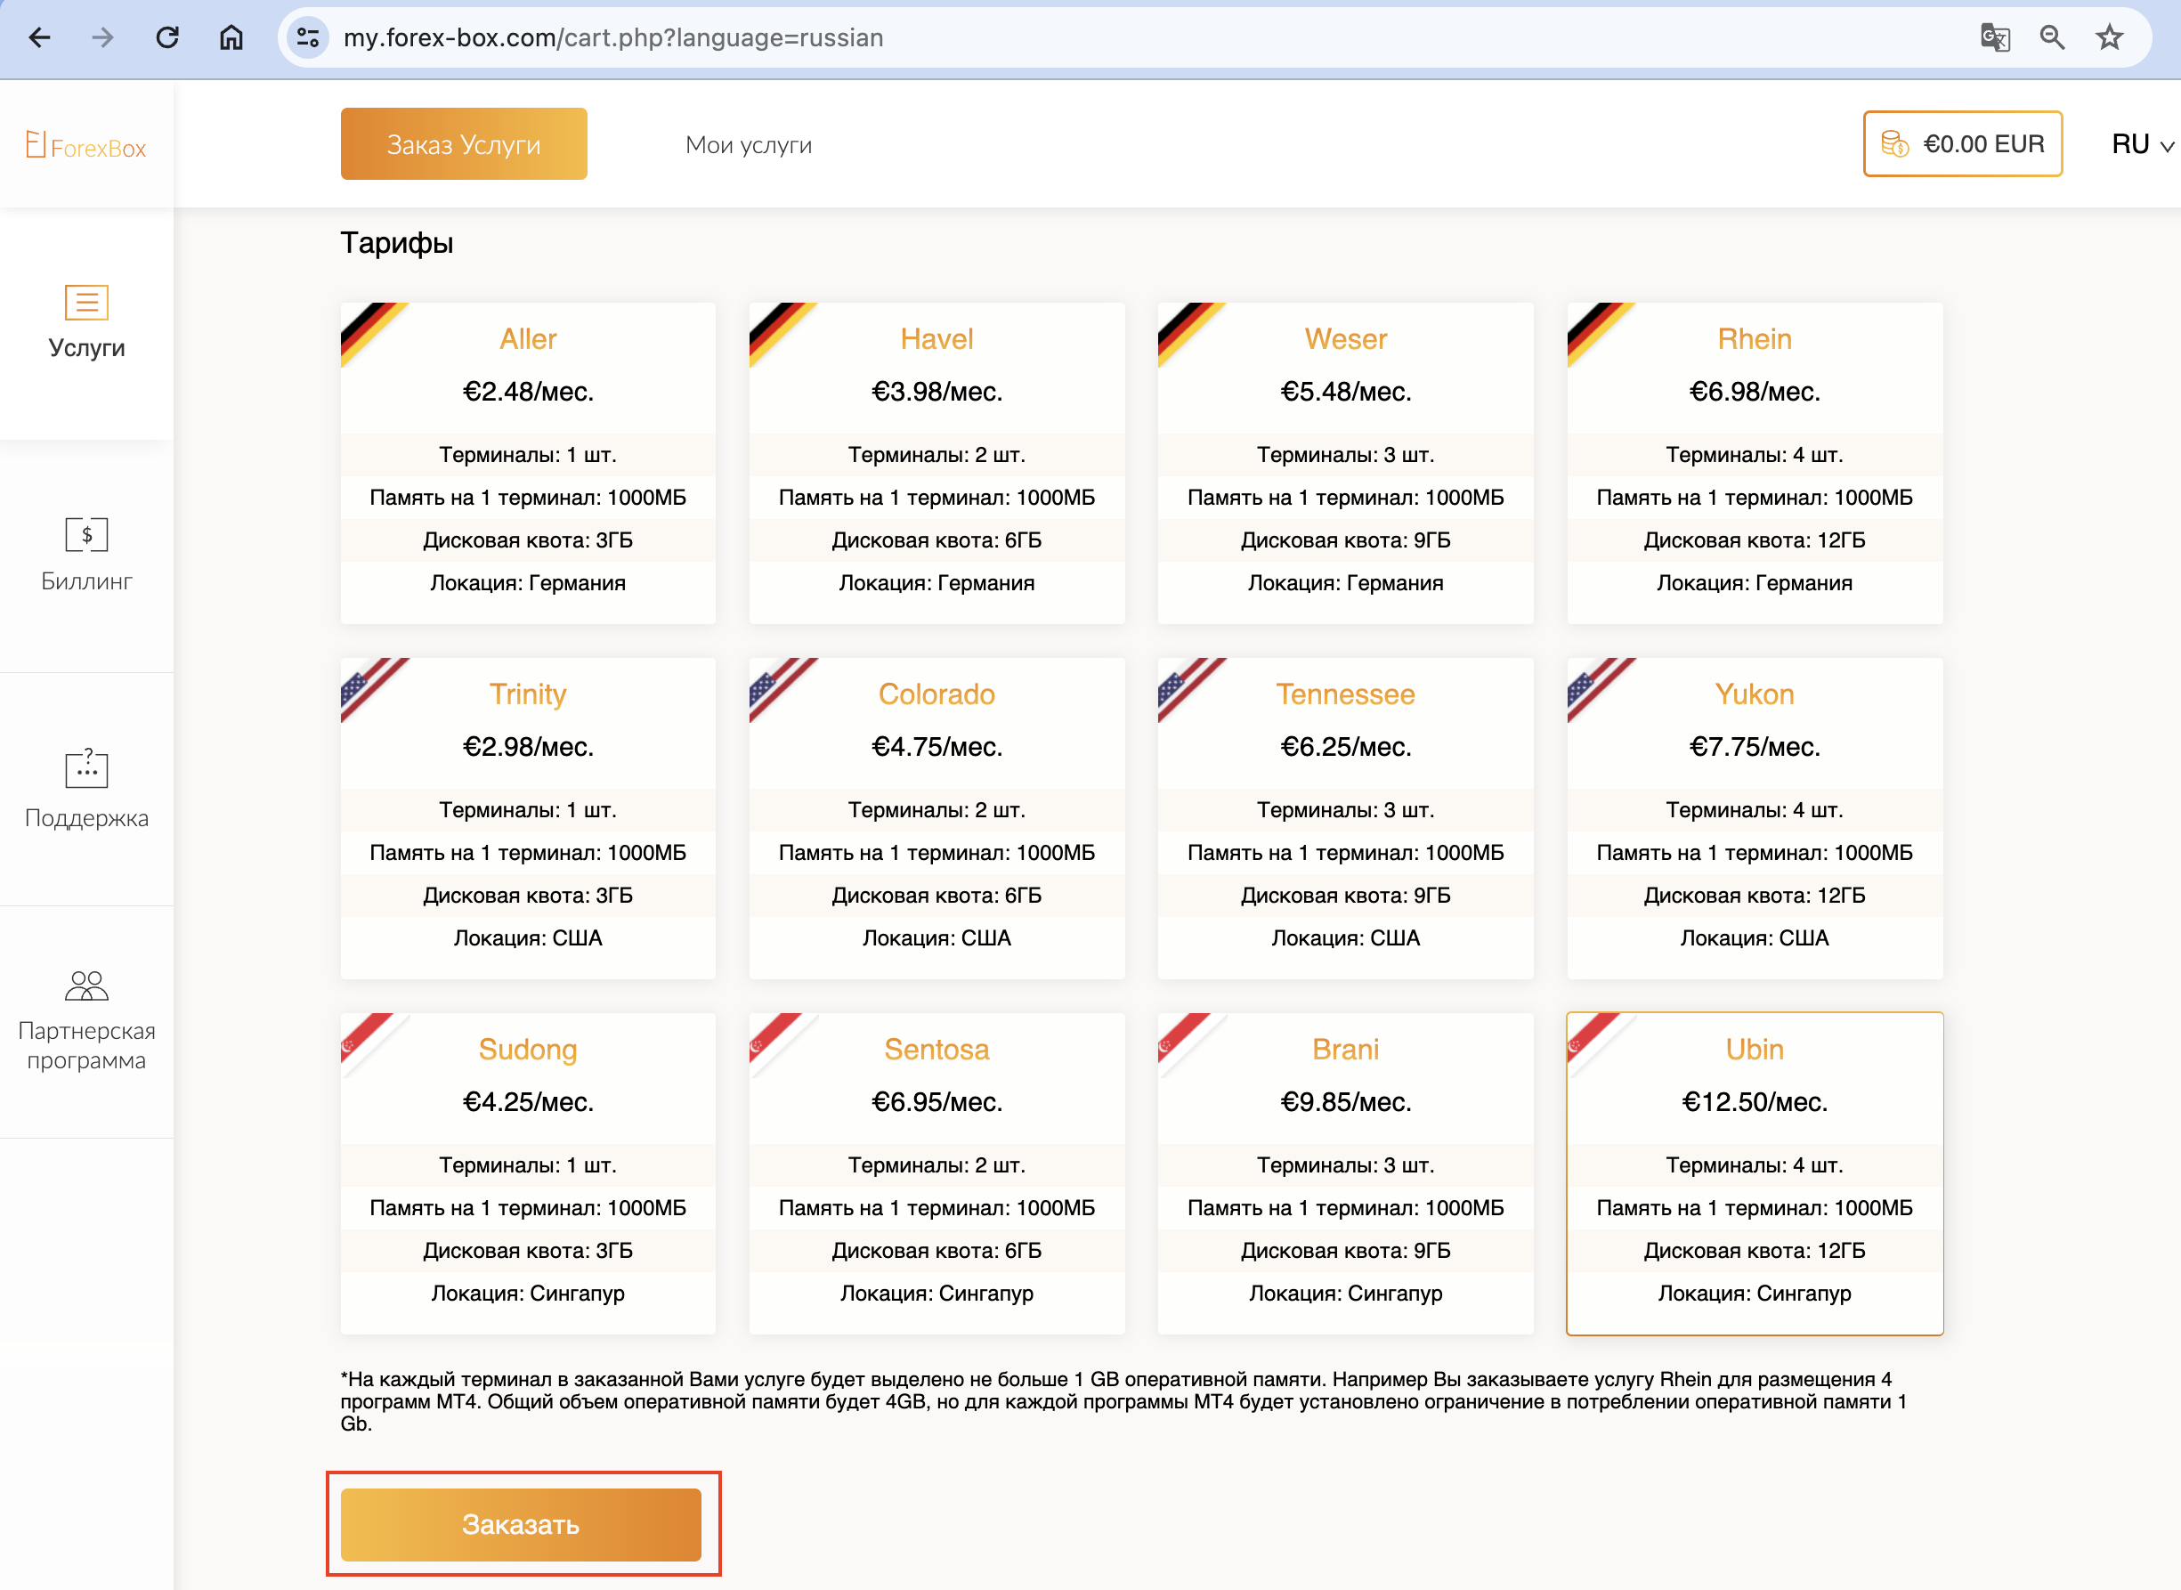Open the Биллинг dollar icon
The image size is (2181, 1590).
(x=86, y=534)
